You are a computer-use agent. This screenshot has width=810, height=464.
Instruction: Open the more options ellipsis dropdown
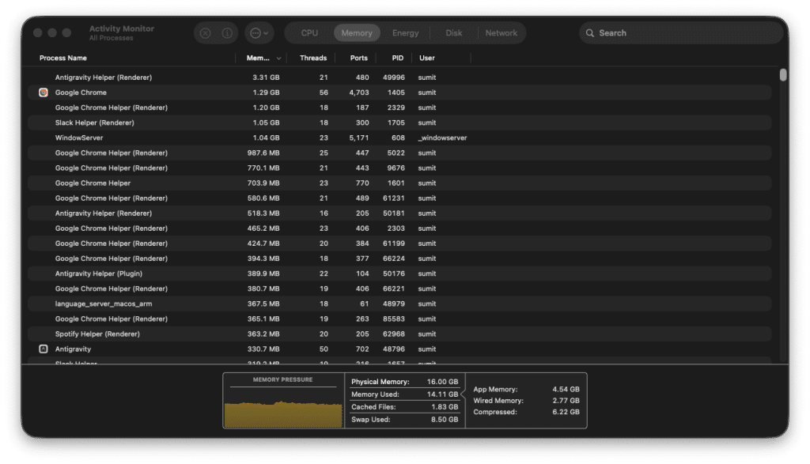(259, 33)
